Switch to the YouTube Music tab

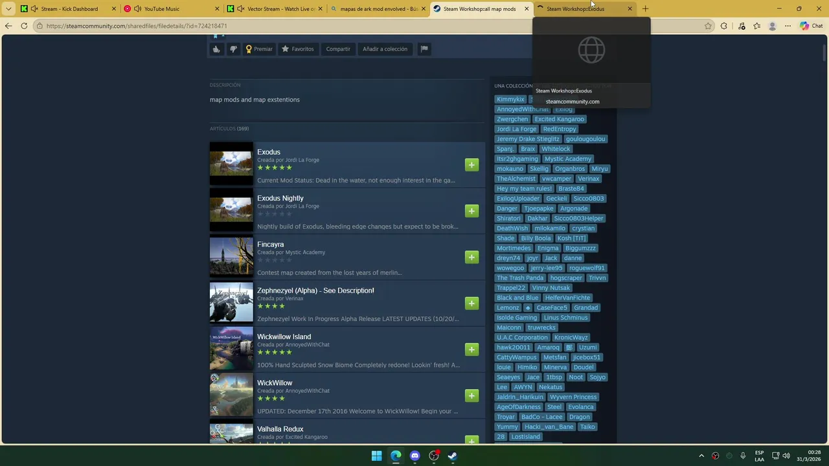[x=171, y=9]
